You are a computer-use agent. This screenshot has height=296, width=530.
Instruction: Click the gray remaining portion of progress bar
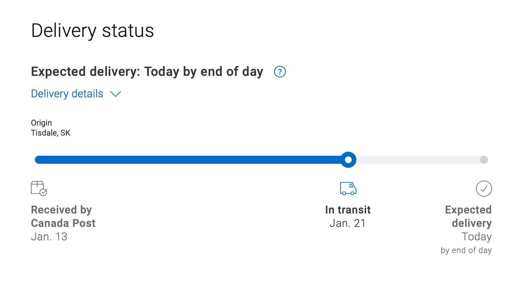(416, 160)
